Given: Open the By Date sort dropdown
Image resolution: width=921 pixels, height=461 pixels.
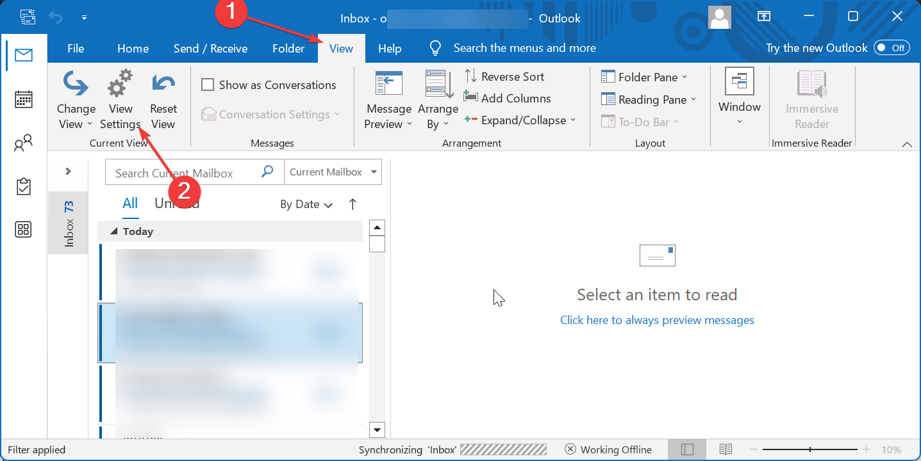Looking at the screenshot, I should point(306,204).
